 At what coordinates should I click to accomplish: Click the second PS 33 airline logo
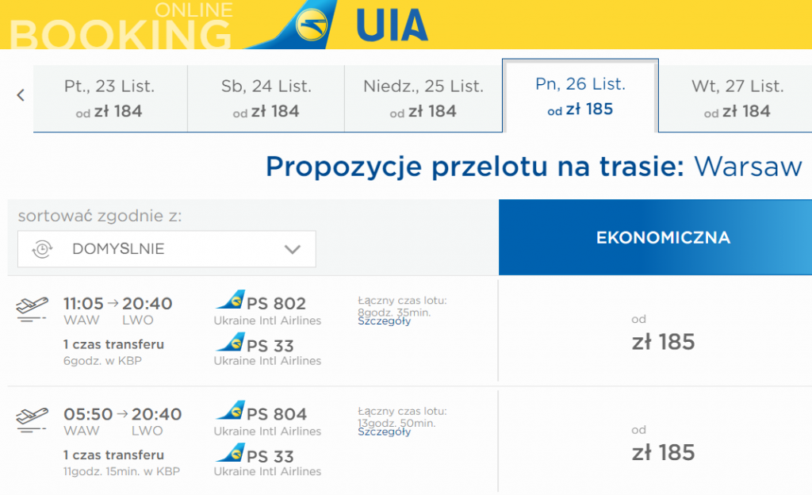tap(231, 455)
